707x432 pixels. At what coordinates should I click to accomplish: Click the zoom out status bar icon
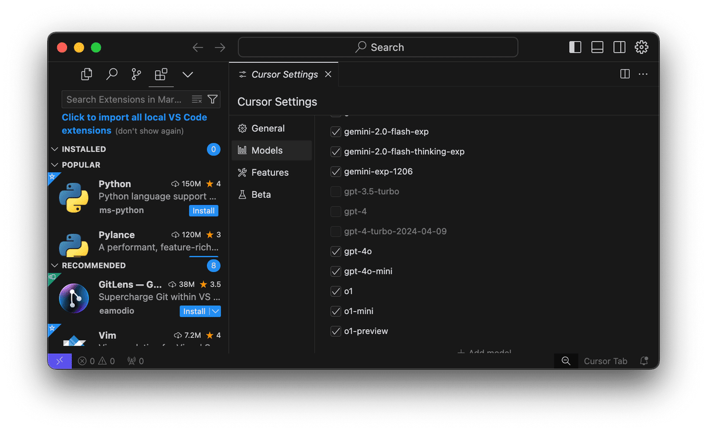(x=566, y=361)
